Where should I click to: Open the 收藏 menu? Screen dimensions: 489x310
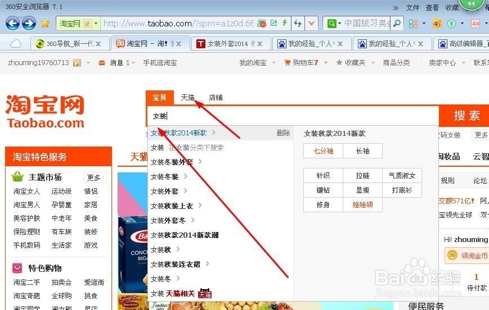click(452, 7)
